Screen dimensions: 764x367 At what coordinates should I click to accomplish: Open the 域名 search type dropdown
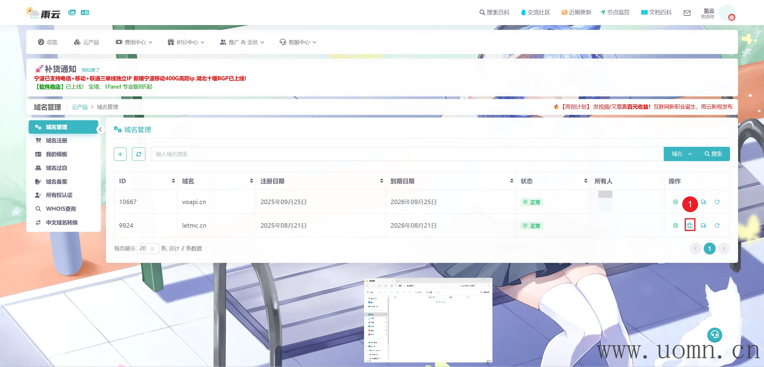pyautogui.click(x=682, y=154)
